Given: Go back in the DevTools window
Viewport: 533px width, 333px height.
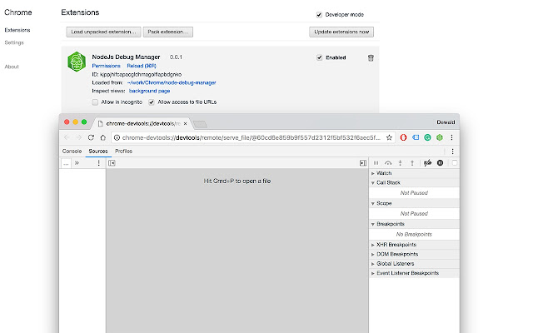Looking at the screenshot, I should 67,137.
